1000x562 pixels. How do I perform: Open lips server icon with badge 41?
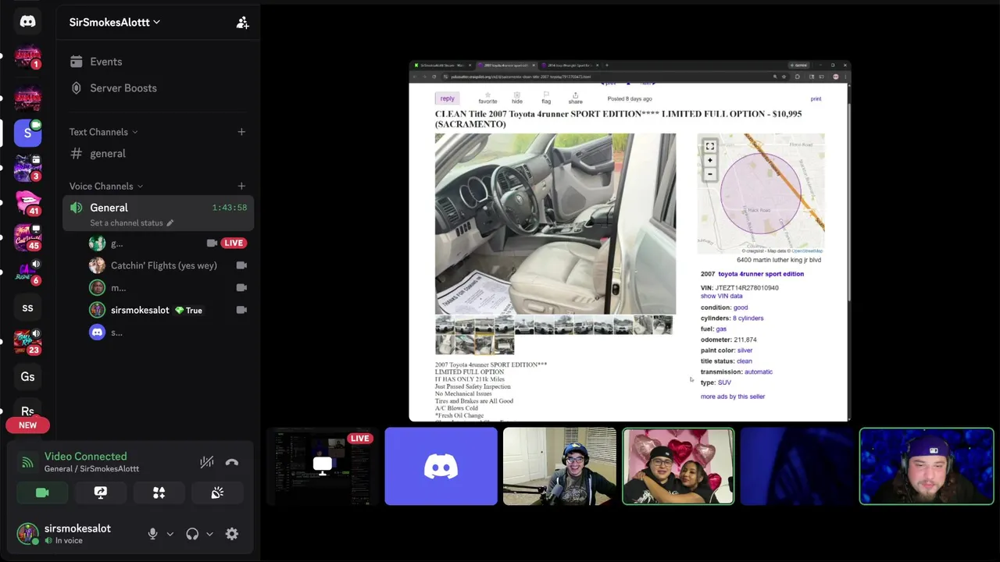tap(27, 202)
